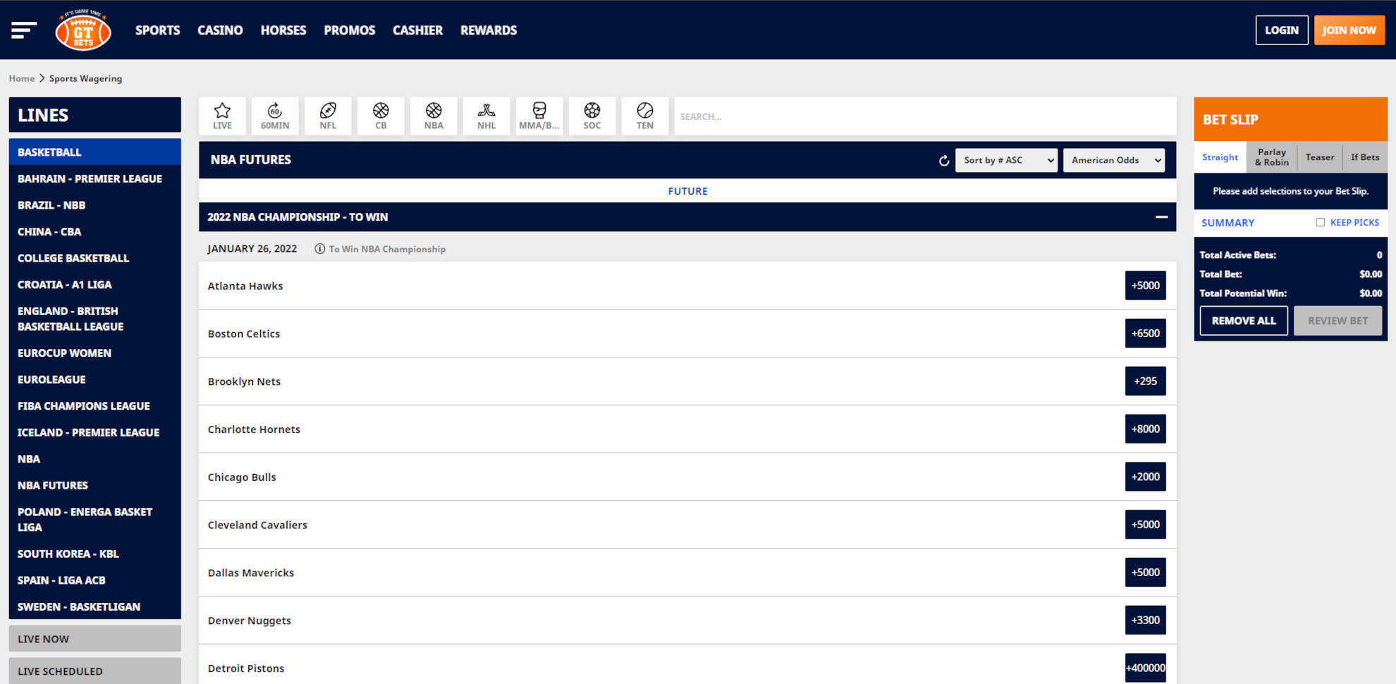1396x684 pixels.
Task: Open College Basketball lines
Action: pos(94,258)
